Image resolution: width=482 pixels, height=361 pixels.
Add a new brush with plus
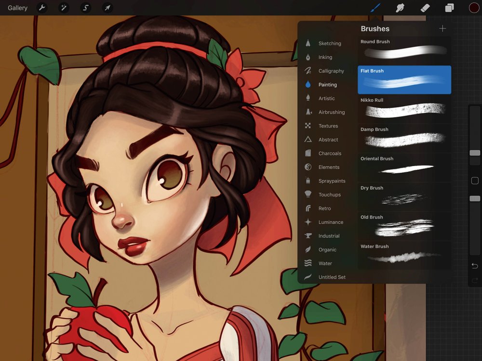[x=442, y=28]
